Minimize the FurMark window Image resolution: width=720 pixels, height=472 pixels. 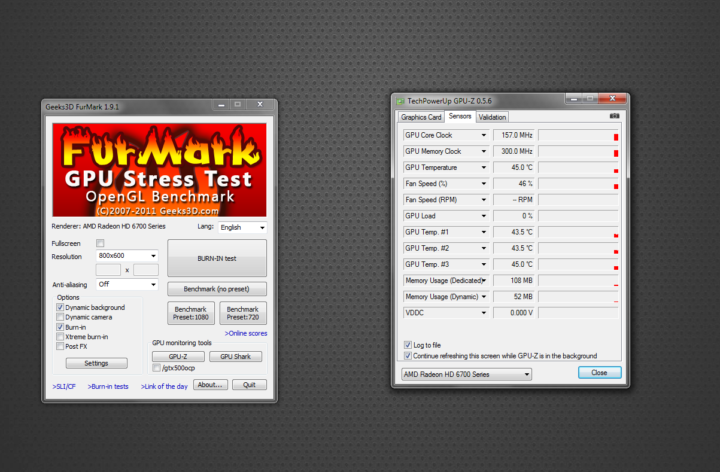(221, 104)
